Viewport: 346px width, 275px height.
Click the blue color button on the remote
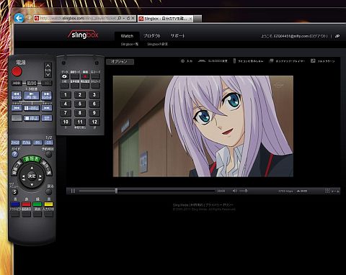click(x=15, y=204)
